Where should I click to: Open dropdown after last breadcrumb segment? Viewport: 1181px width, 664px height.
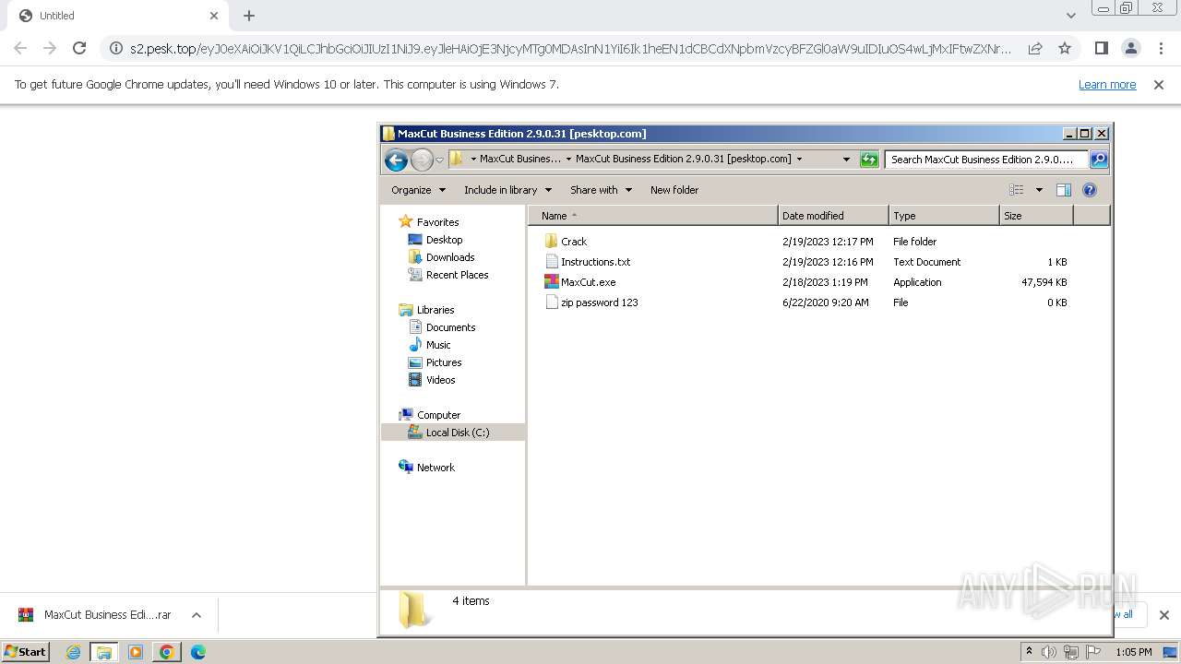click(x=799, y=159)
